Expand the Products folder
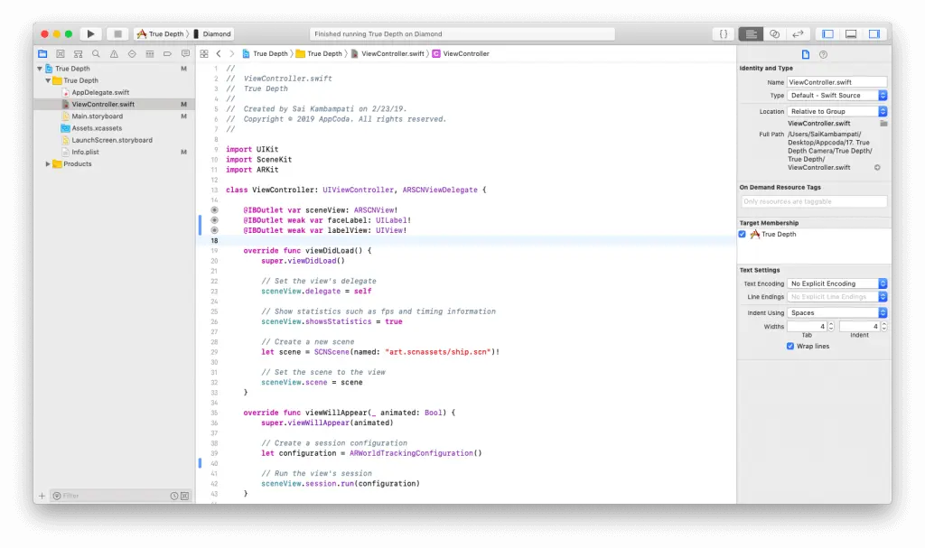This screenshot has width=925, height=548. (48, 164)
